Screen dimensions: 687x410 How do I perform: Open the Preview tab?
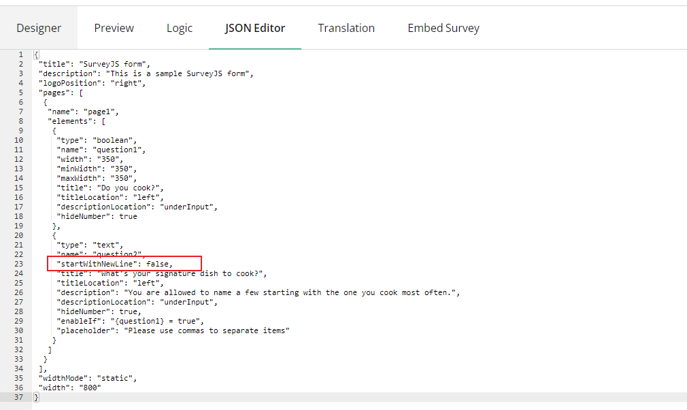click(x=114, y=28)
